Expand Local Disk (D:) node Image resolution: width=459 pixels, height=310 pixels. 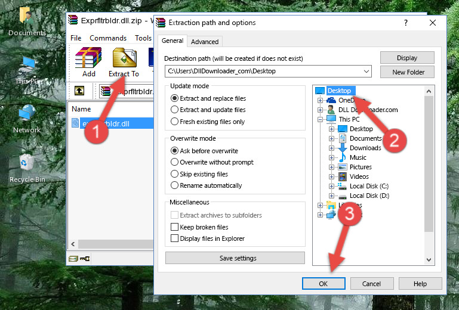pos(331,196)
